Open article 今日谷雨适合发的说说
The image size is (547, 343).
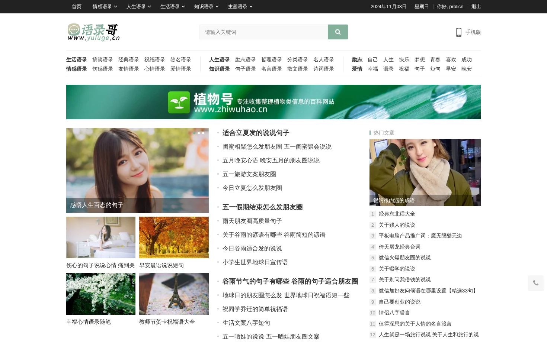pos(252,248)
